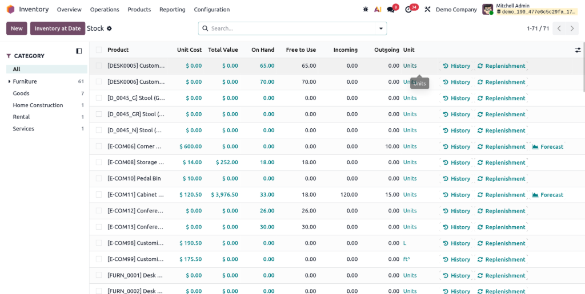
Task: Open the debug bug icon menu
Action: point(366,10)
